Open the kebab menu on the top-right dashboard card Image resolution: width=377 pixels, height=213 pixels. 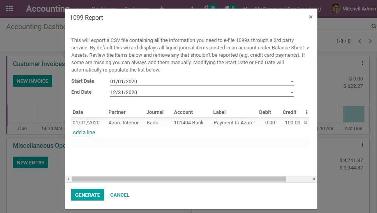362,63
